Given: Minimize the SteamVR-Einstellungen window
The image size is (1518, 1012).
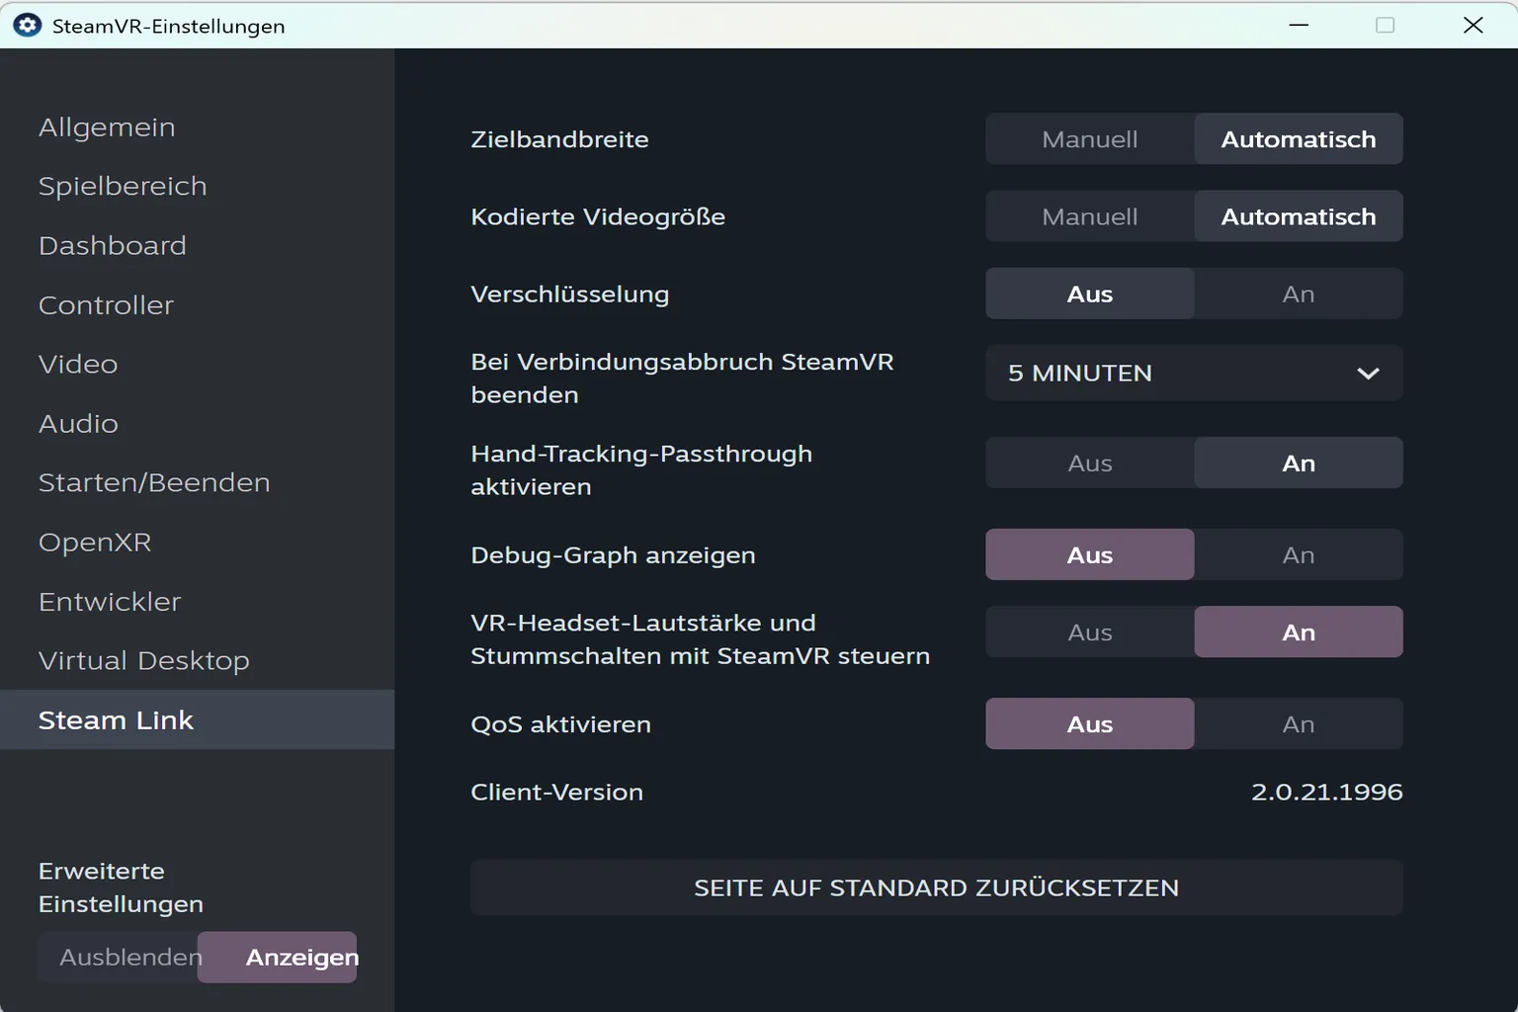Looking at the screenshot, I should tap(1300, 25).
